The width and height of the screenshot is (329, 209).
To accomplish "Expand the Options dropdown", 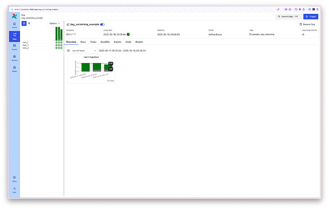I will pos(55,23).
